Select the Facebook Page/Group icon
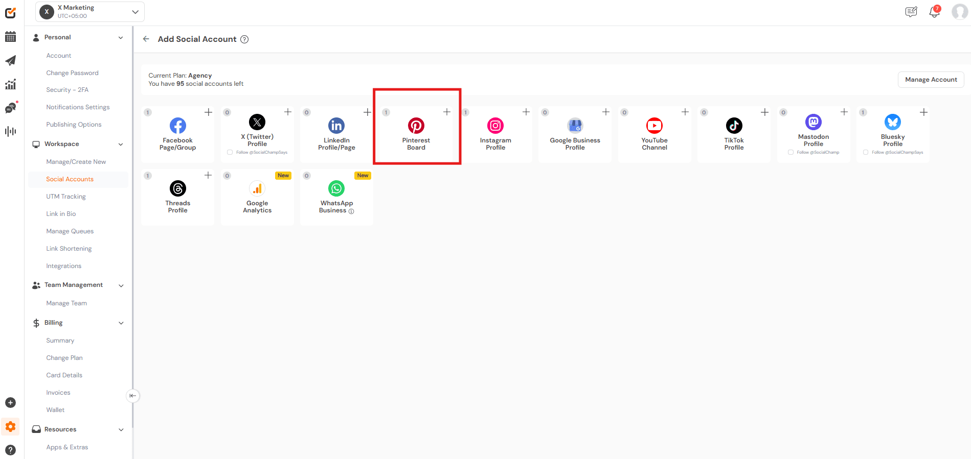Image resolution: width=971 pixels, height=459 pixels. click(x=177, y=126)
